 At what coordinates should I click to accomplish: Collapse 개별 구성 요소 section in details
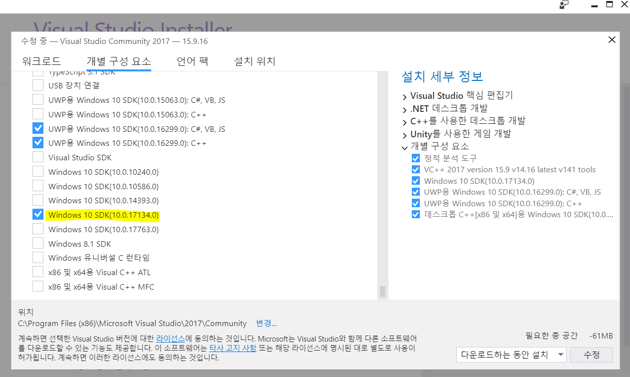[x=405, y=147]
